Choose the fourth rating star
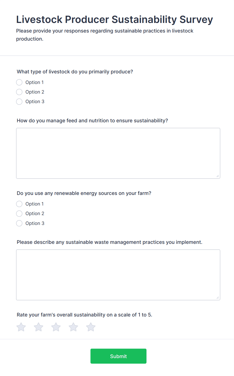234x376 pixels. [x=73, y=327]
